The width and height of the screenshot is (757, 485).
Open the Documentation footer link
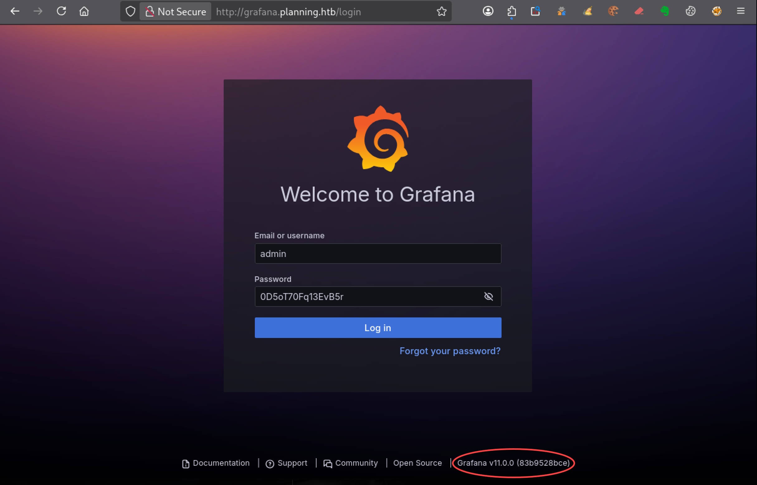216,463
